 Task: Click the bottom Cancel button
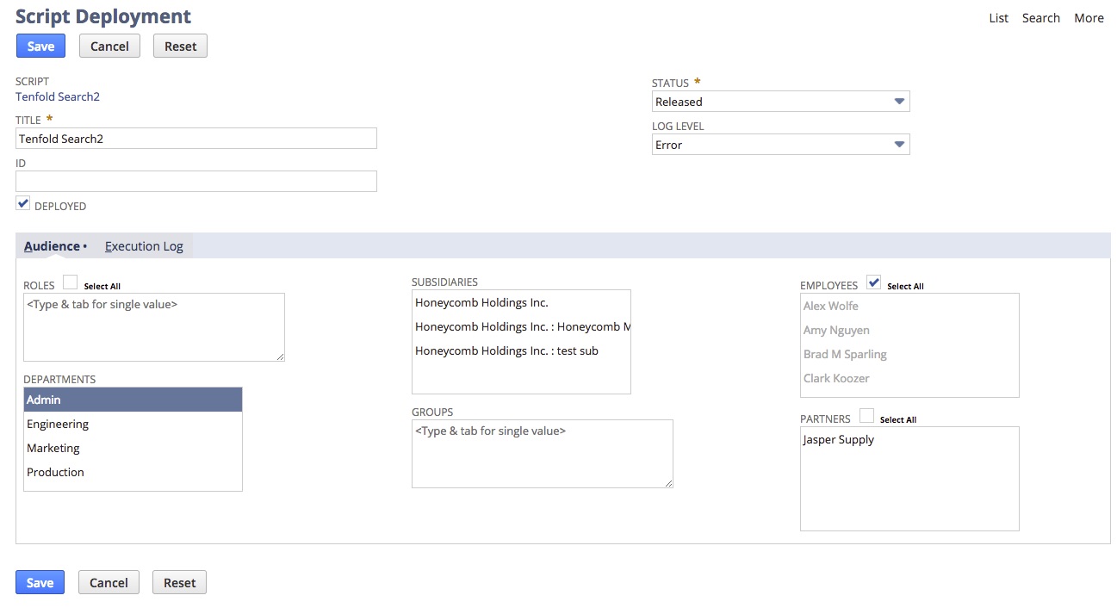pos(109,583)
